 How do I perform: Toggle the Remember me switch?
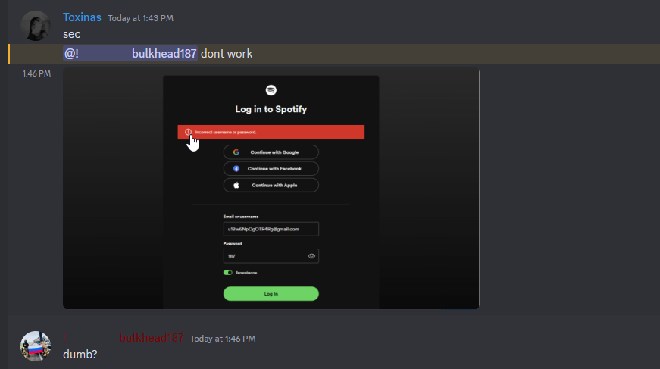(x=227, y=272)
